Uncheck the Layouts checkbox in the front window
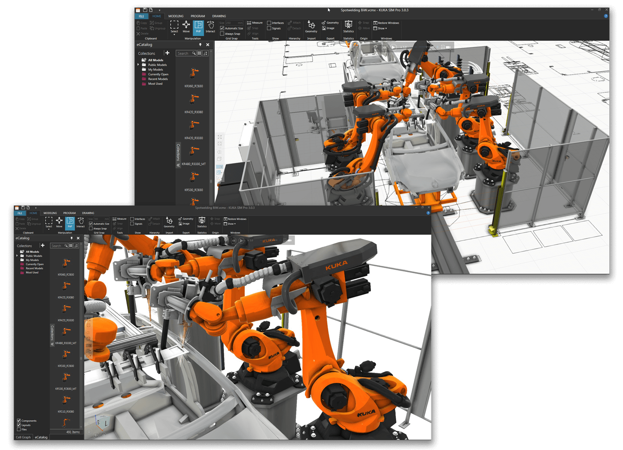Viewport: 623px width, 450px height. point(19,425)
